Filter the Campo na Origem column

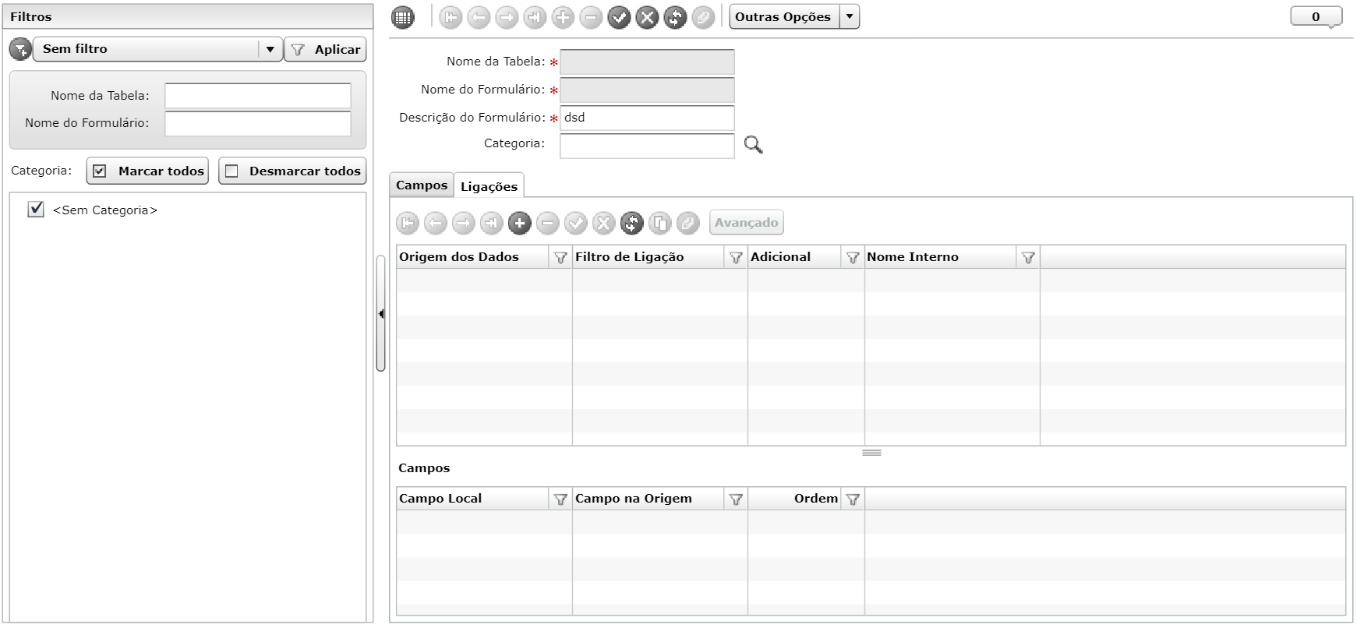[x=736, y=499]
